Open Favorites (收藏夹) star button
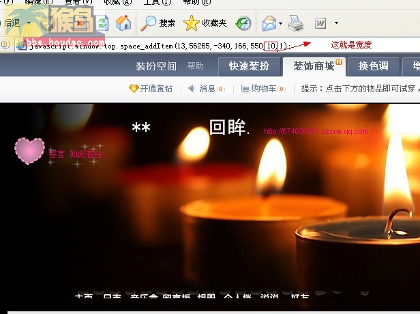420x314 pixels. click(205, 23)
